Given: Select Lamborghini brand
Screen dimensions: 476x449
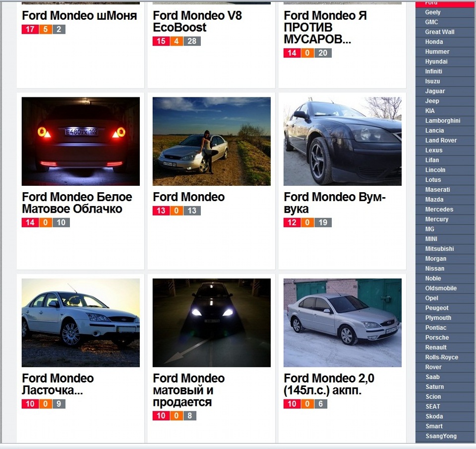Looking at the screenshot, I should point(446,121).
